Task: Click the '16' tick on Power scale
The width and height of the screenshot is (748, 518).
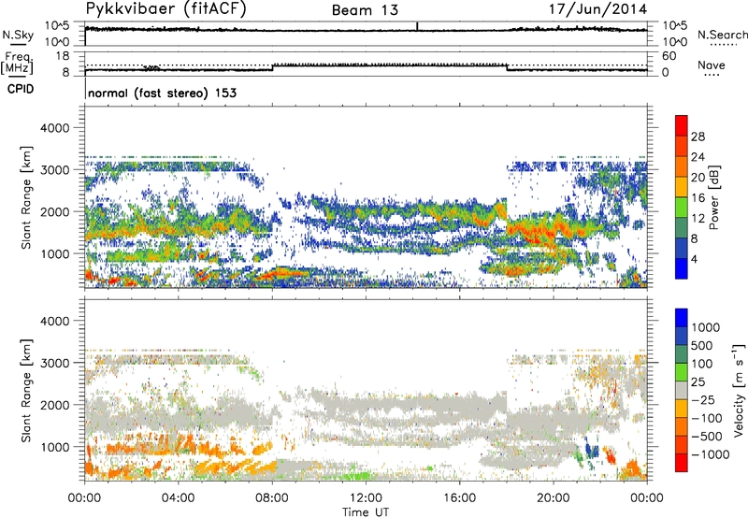Action: (x=698, y=198)
